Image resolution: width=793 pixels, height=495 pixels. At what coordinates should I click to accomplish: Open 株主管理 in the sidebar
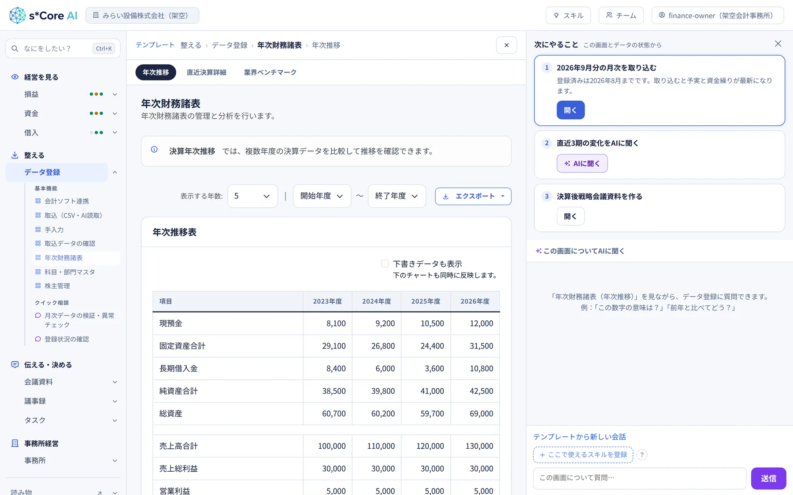(x=57, y=286)
